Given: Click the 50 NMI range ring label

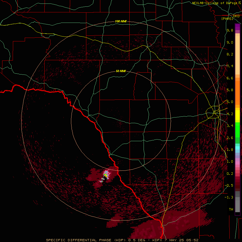Looking at the screenshot, I should pyautogui.click(x=121, y=71).
